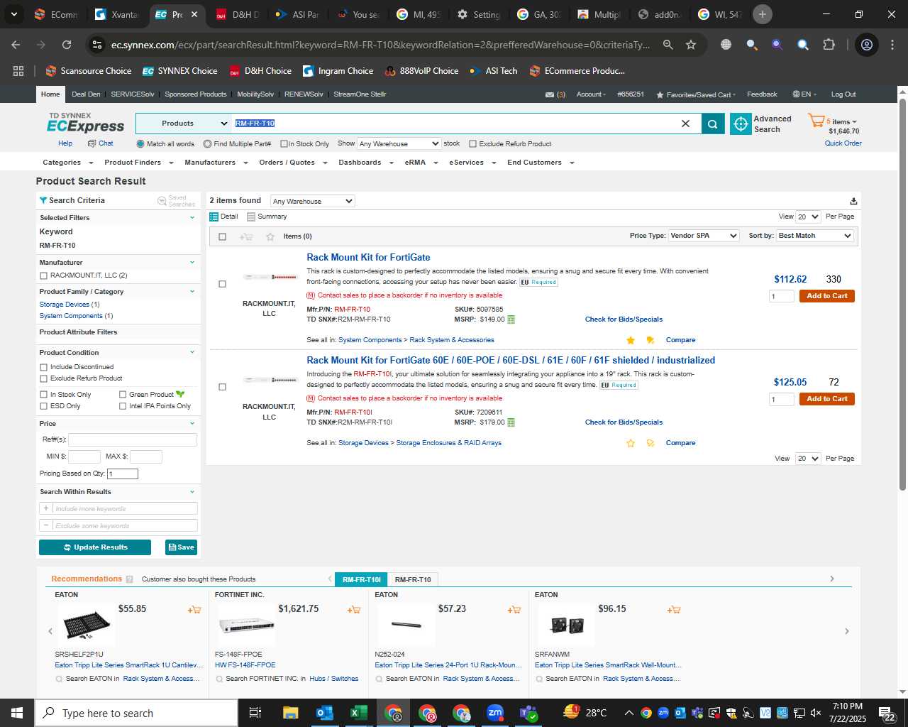The width and height of the screenshot is (908, 727).
Task: Open Any Warehouse dropdown next to items found
Action: click(x=312, y=201)
